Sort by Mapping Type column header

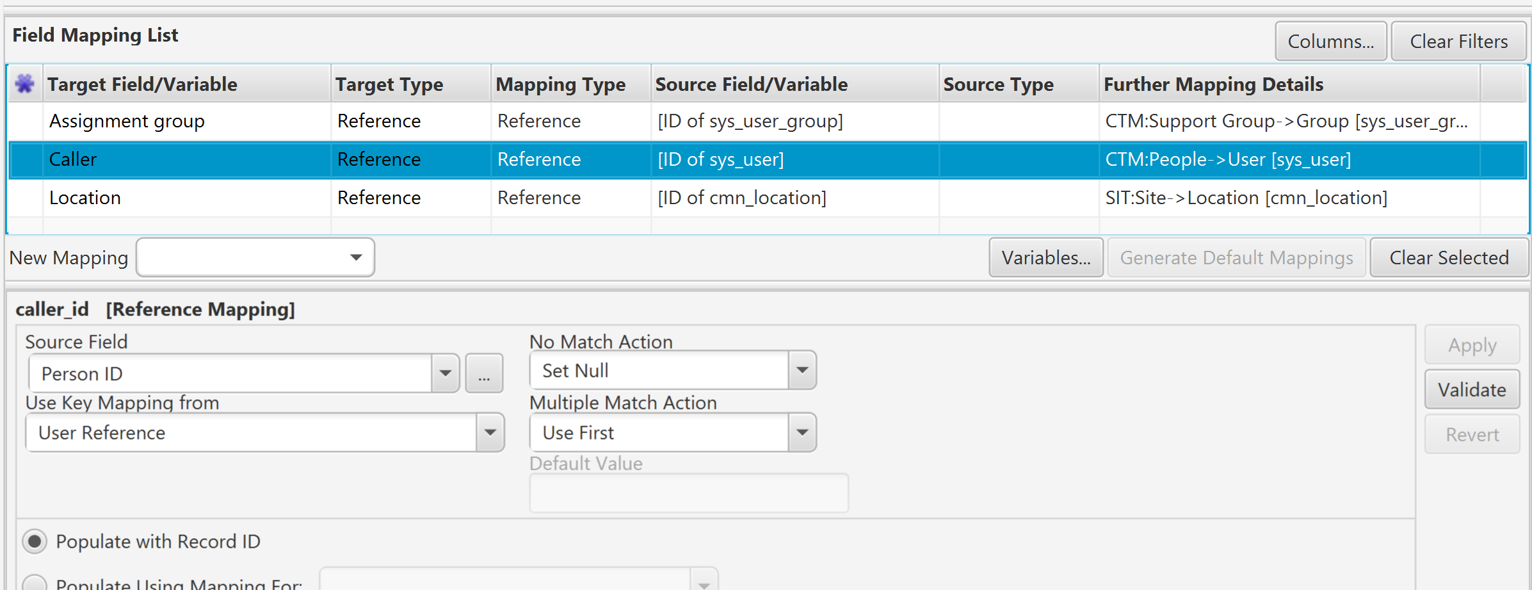[571, 84]
